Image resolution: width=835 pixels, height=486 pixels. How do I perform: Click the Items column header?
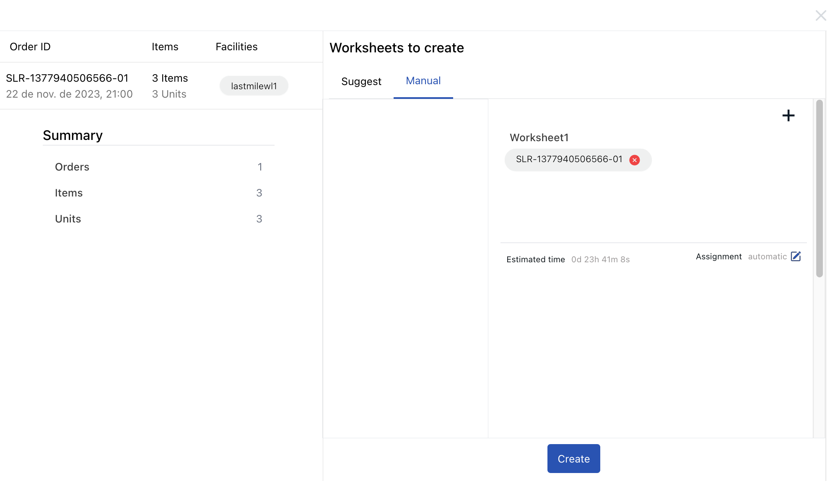165,47
